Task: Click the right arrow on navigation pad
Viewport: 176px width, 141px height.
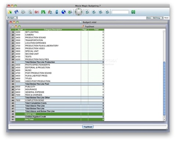Action: [81, 12]
